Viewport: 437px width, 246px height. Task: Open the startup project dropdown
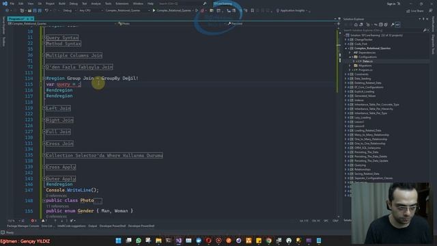coord(128,11)
